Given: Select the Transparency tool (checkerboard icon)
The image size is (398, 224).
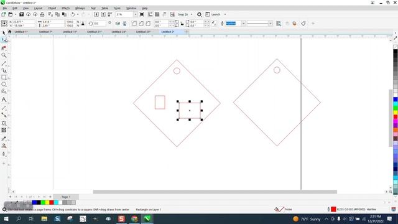Looking at the screenshot, I should pos(4,130).
